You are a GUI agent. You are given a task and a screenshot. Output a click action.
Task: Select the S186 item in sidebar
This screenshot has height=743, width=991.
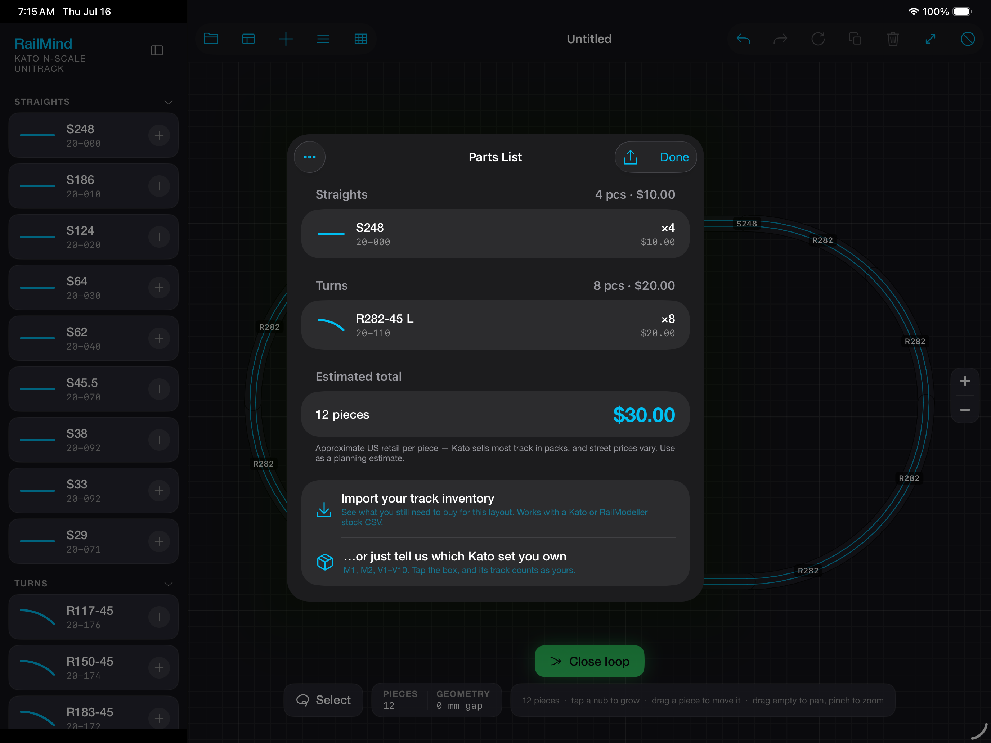coord(94,186)
